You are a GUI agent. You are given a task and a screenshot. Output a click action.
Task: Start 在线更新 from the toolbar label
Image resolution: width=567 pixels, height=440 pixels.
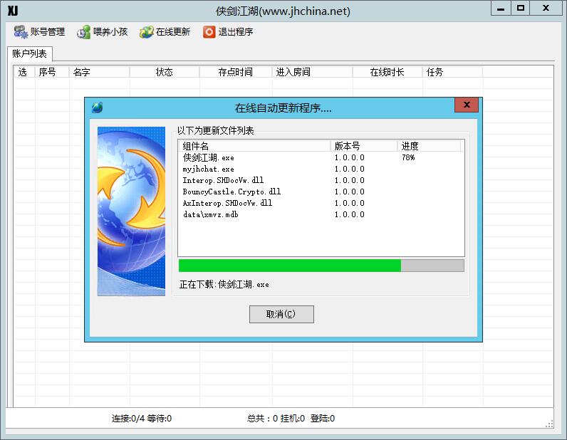coord(173,32)
